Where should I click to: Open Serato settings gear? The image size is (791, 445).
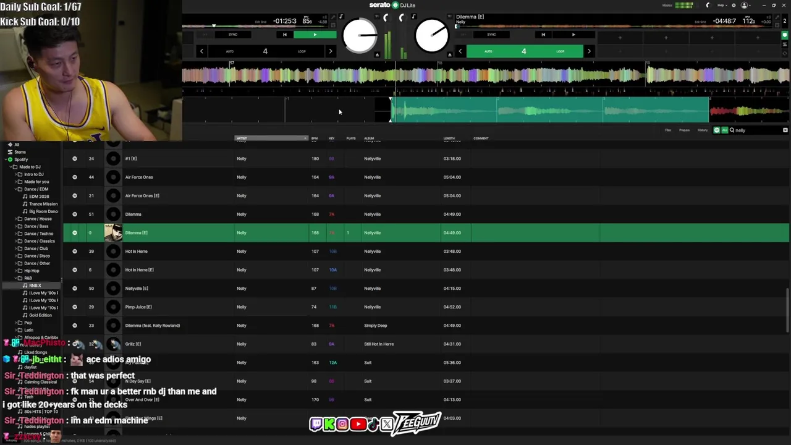coord(734,5)
